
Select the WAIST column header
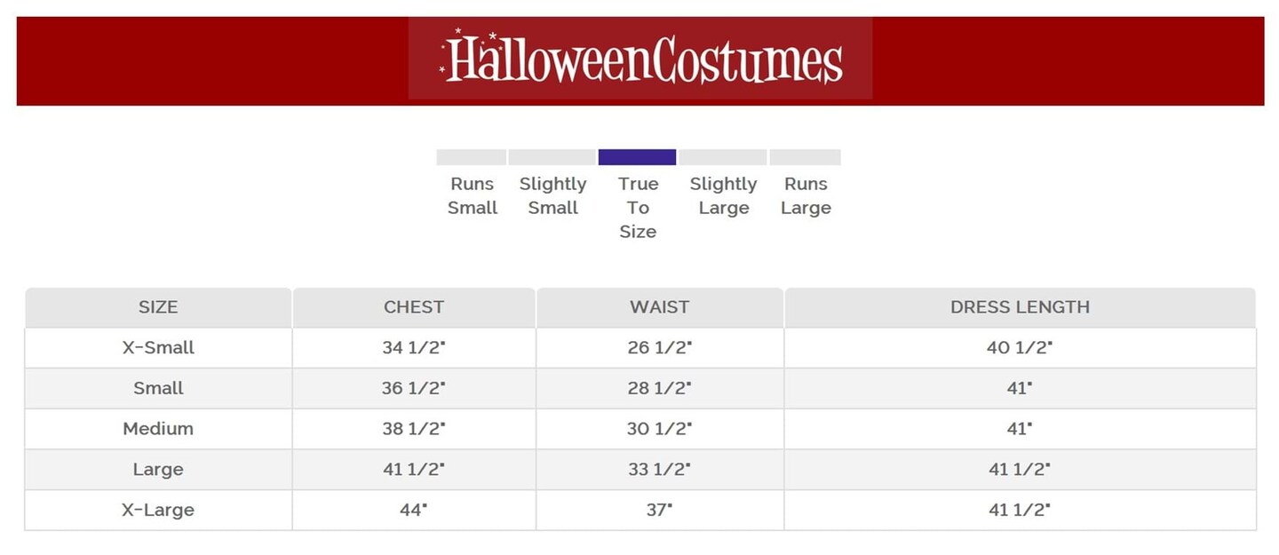[x=659, y=307]
